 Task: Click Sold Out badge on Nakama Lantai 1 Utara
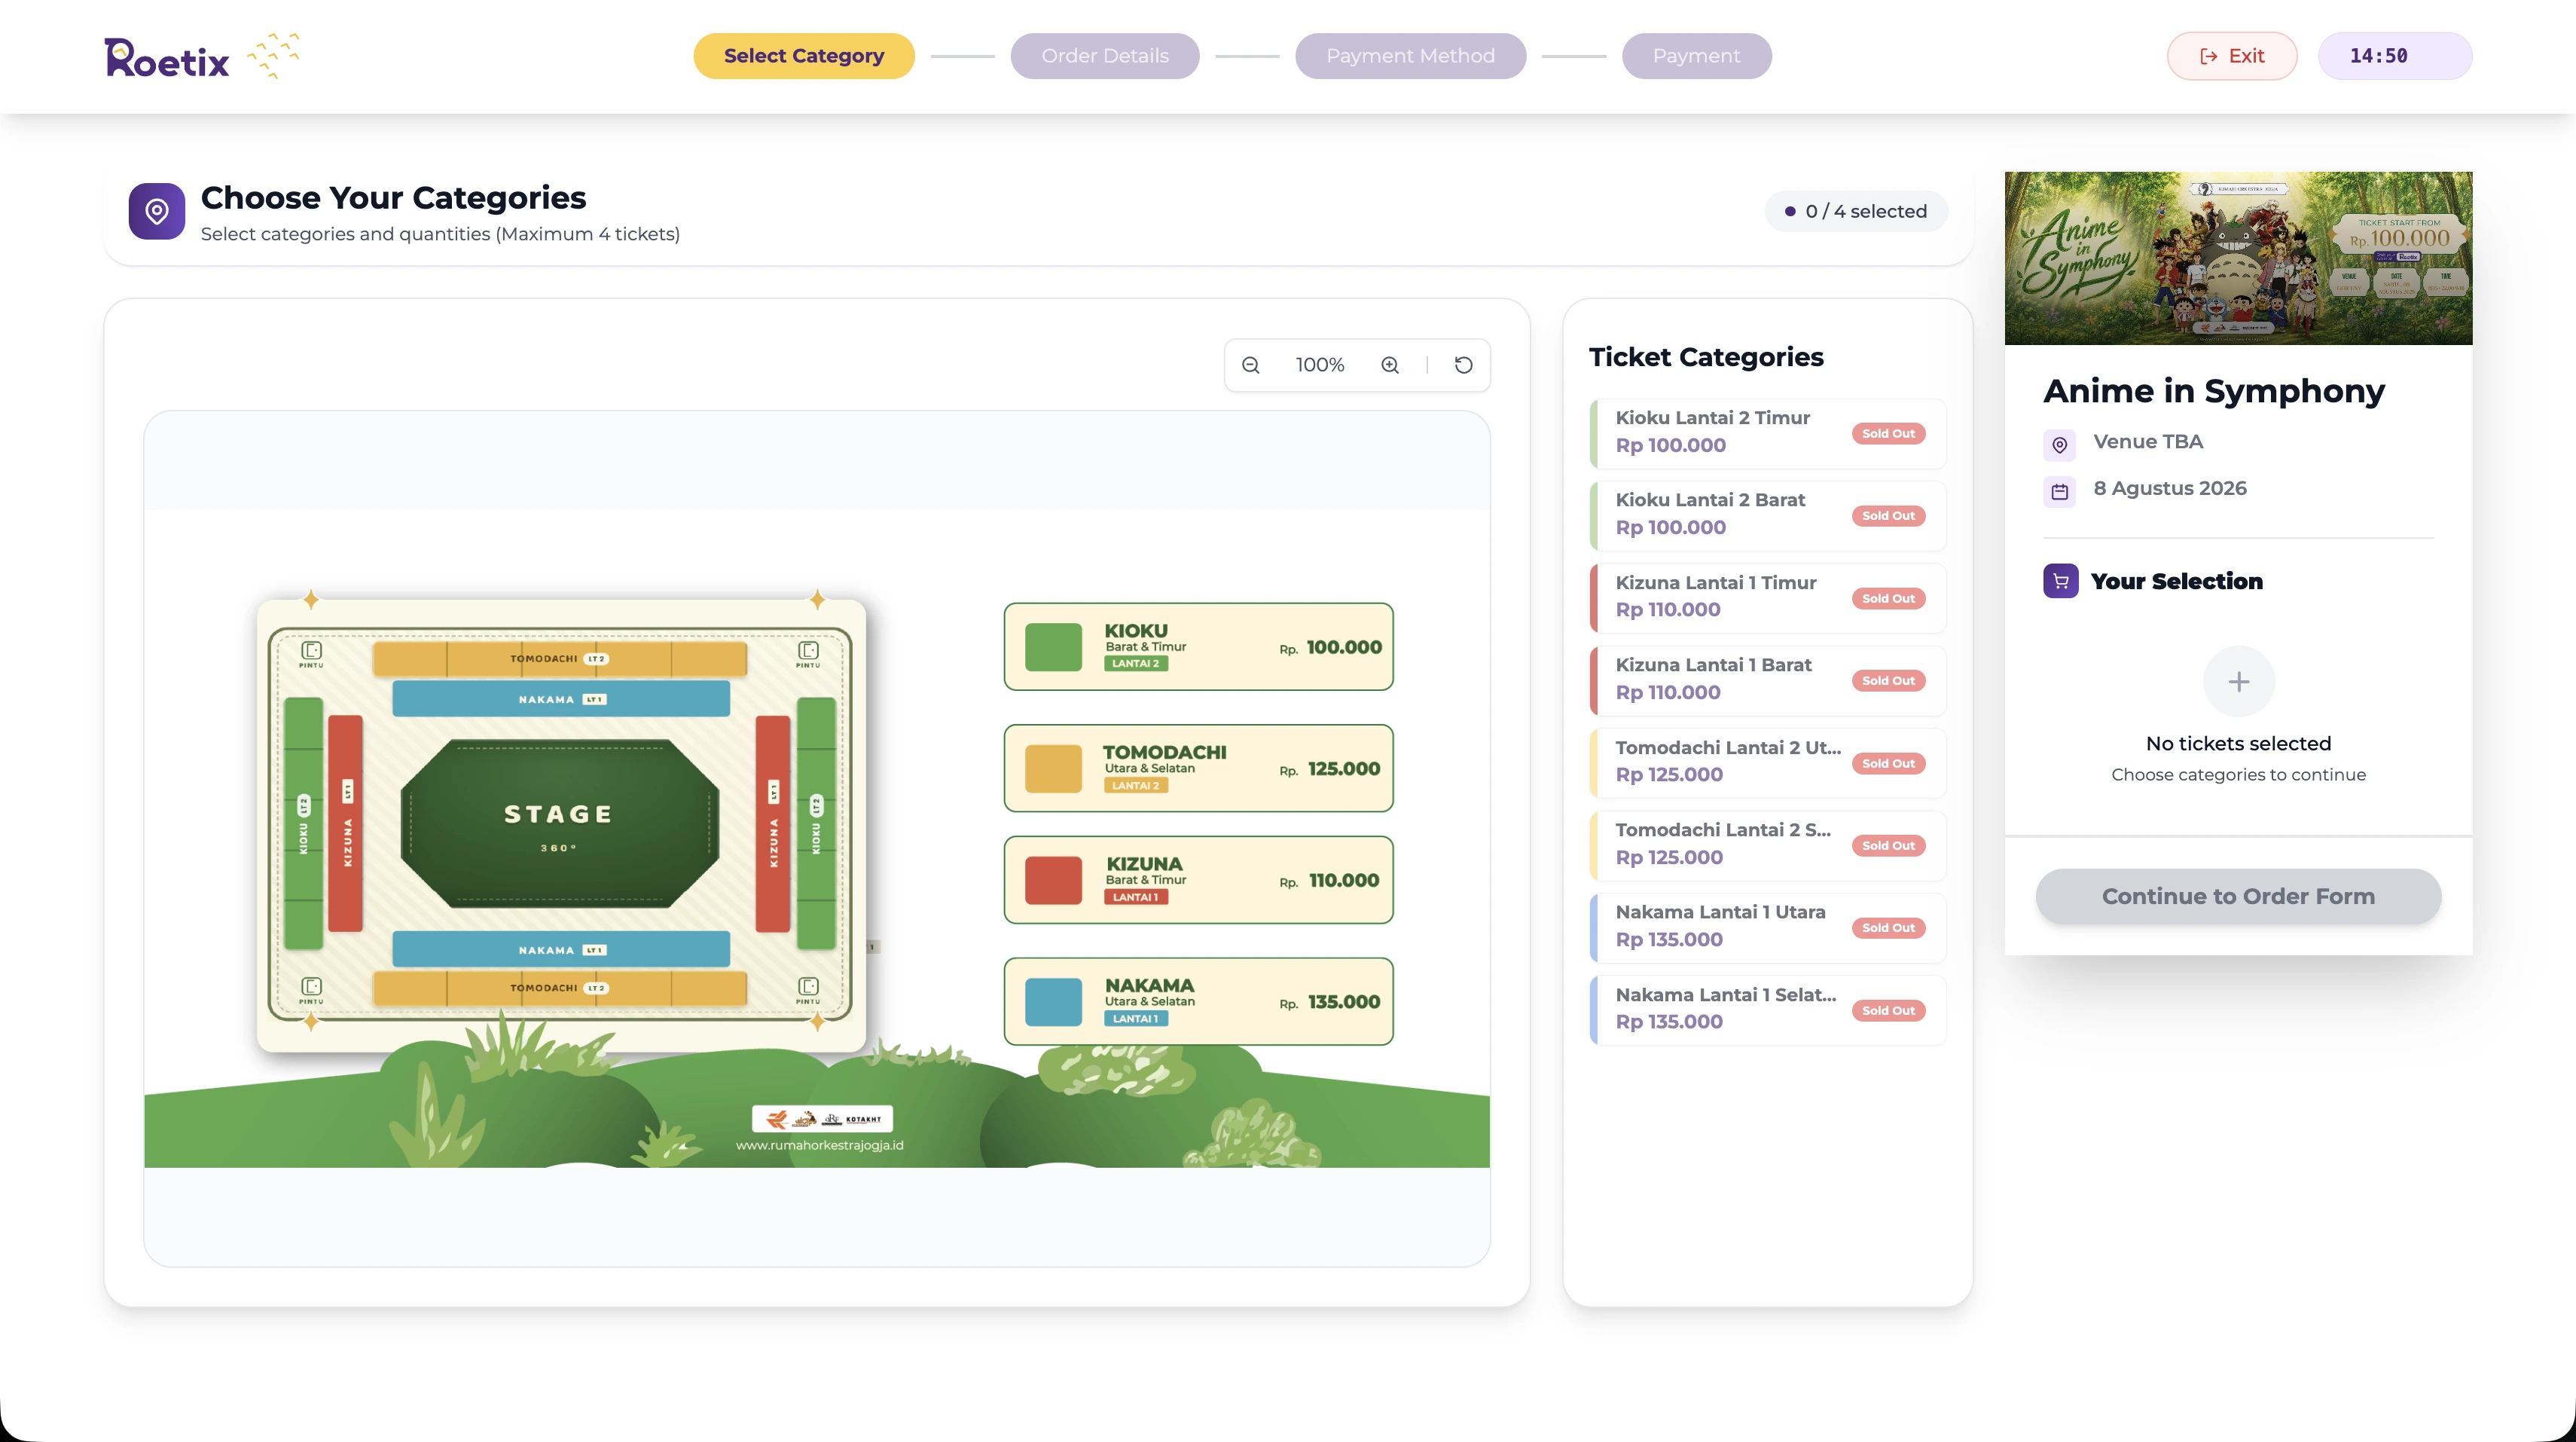click(1888, 928)
